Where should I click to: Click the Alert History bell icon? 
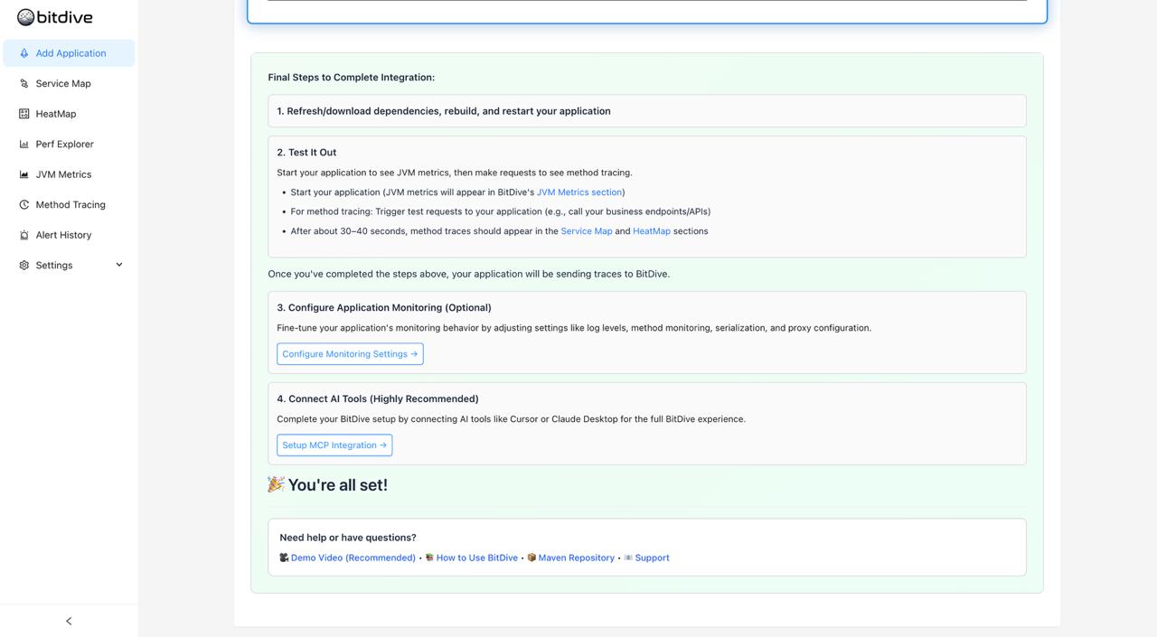pos(24,235)
